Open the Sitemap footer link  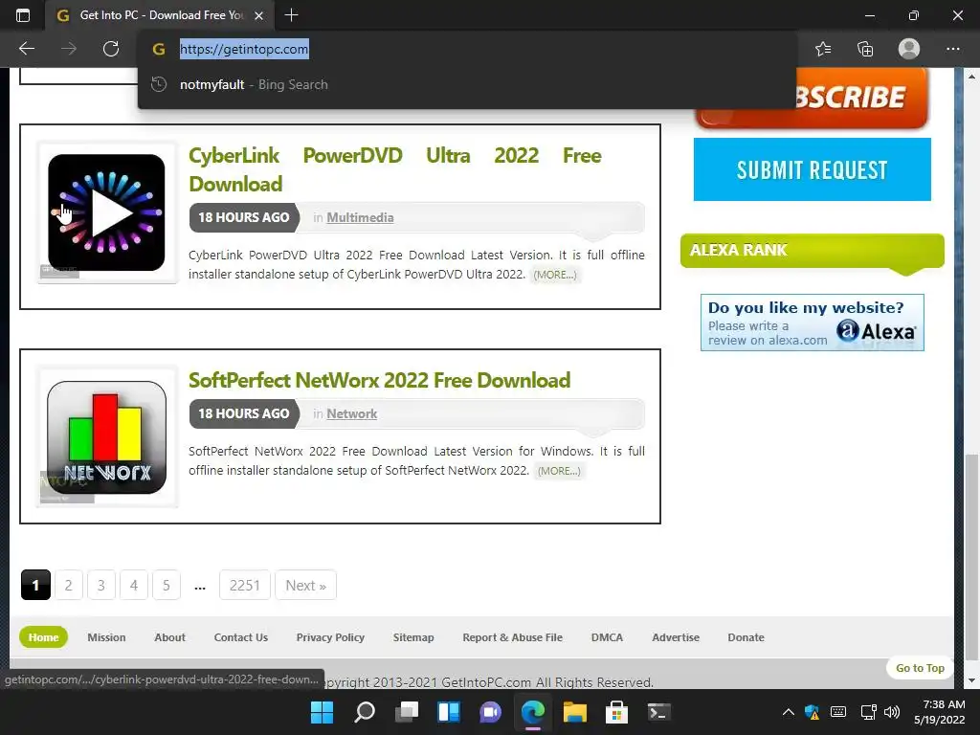(x=413, y=636)
